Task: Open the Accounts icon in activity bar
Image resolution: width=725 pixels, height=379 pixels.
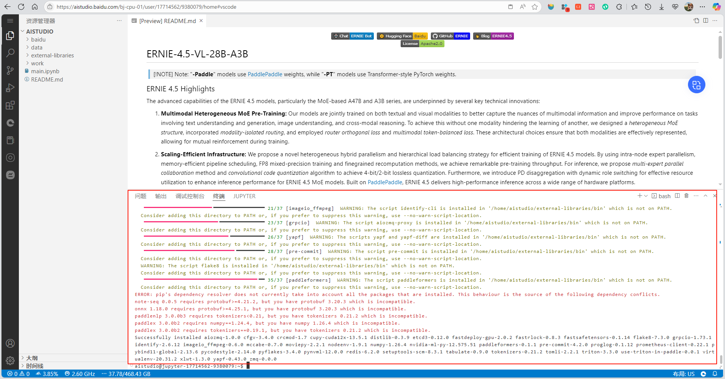Action: click(10, 344)
